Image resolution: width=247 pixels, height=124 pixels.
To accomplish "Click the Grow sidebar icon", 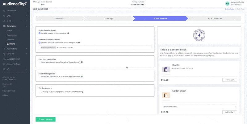I will (x=4, y=16).
